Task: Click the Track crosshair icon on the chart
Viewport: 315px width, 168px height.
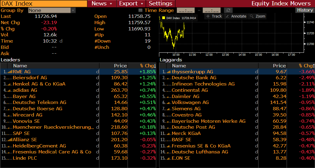Action: tap(208, 16)
